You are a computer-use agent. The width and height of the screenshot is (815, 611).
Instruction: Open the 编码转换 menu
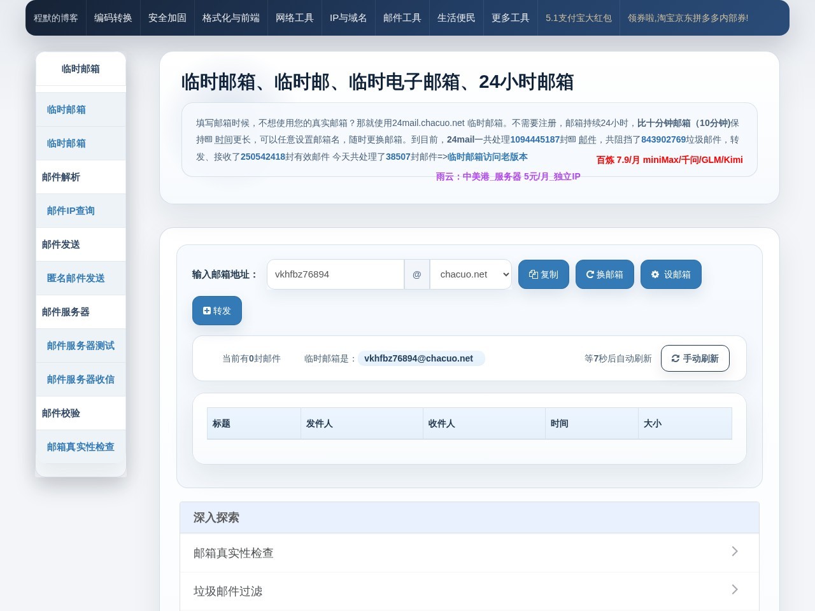tap(113, 18)
